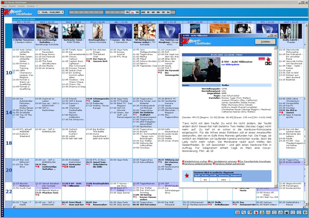This screenshot has height=218, width=309.
Task: Open the 'zur Bildergalerie' link
Action: point(230,64)
